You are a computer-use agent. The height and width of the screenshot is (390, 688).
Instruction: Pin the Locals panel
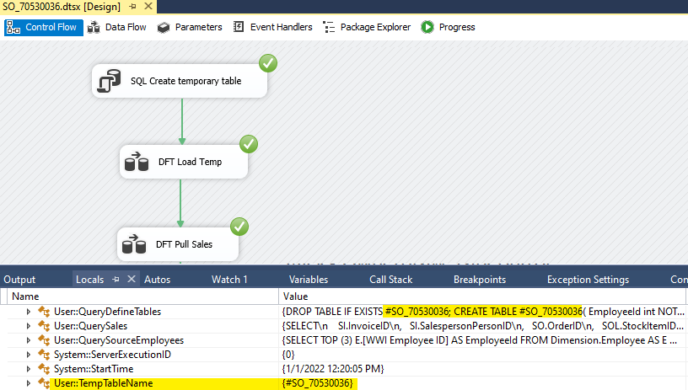(116, 279)
